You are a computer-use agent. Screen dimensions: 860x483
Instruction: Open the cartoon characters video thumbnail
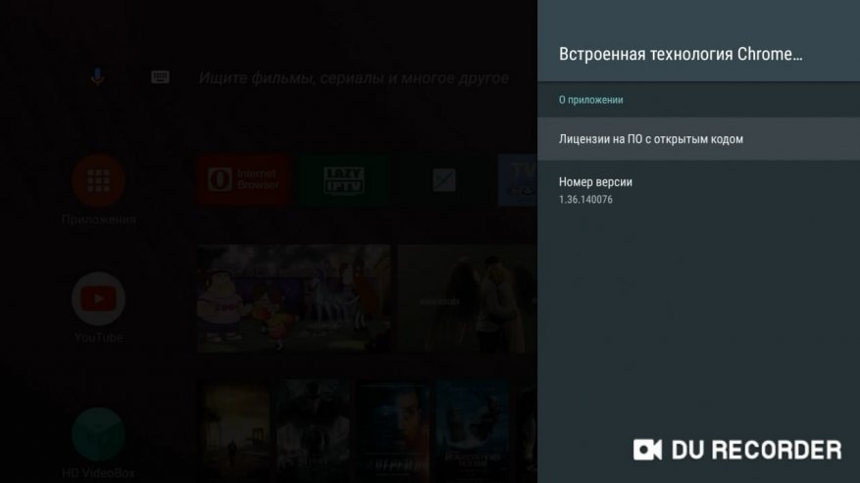coord(294,298)
